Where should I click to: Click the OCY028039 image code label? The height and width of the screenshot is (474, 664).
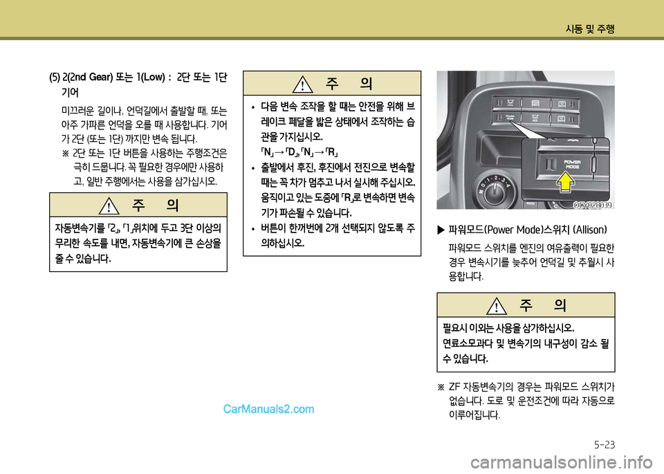[591, 204]
